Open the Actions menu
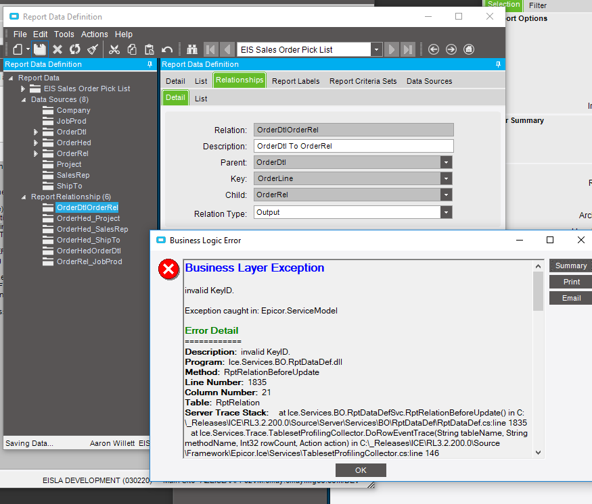This screenshot has width=592, height=504. [x=94, y=34]
